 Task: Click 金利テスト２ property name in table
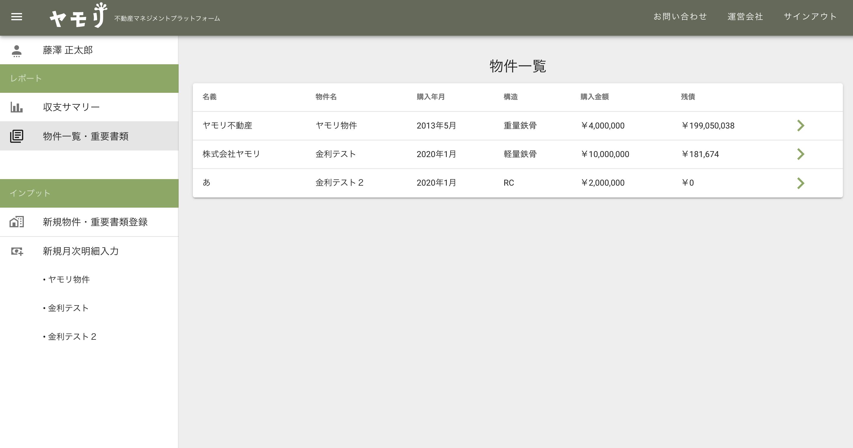[x=340, y=183]
